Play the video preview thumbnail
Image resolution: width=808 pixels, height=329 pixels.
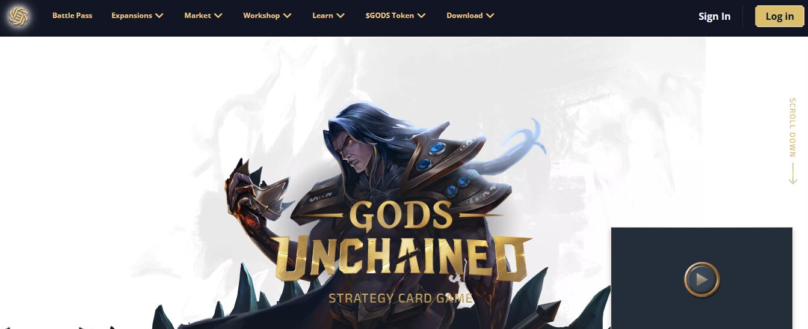(x=702, y=279)
